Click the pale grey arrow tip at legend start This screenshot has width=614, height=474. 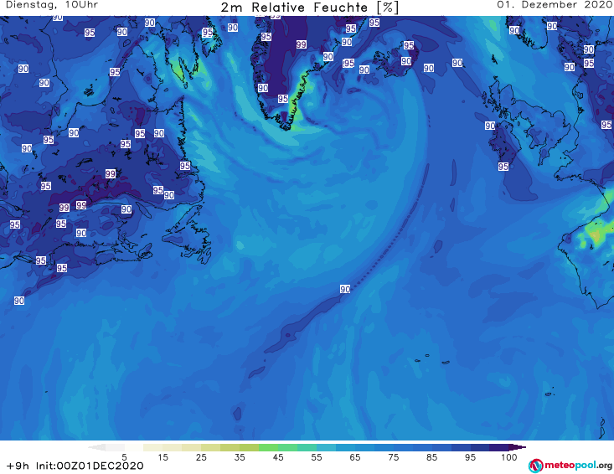click(96, 447)
